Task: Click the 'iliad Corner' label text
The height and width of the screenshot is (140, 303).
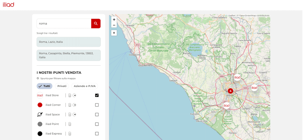Action: tap(53, 105)
